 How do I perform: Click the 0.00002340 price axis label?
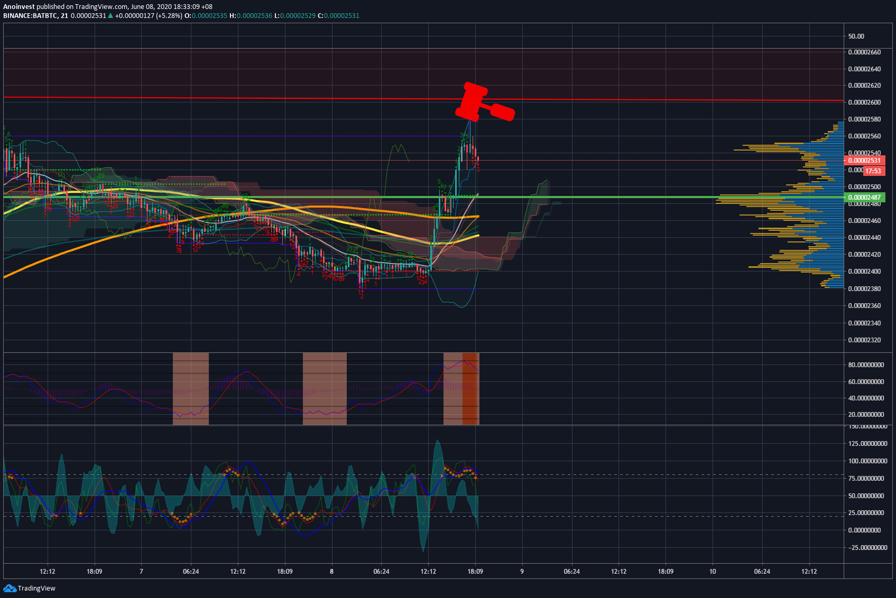(864, 323)
